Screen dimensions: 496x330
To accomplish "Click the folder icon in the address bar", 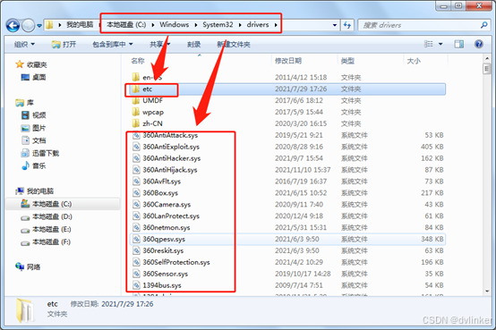I will coord(49,25).
